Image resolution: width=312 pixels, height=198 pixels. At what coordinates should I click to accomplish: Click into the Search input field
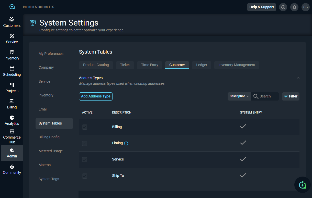tap(268, 96)
